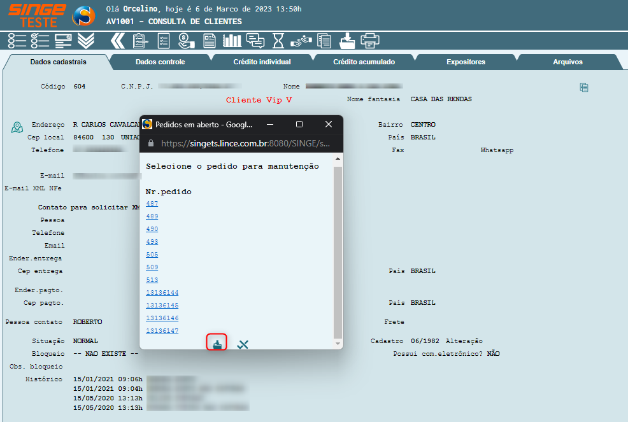
Task: Expand the stacked down chevrons icon
Action: [x=86, y=41]
